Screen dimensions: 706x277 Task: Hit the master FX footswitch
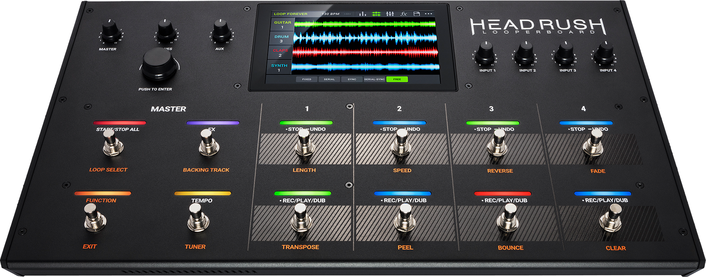(208, 143)
